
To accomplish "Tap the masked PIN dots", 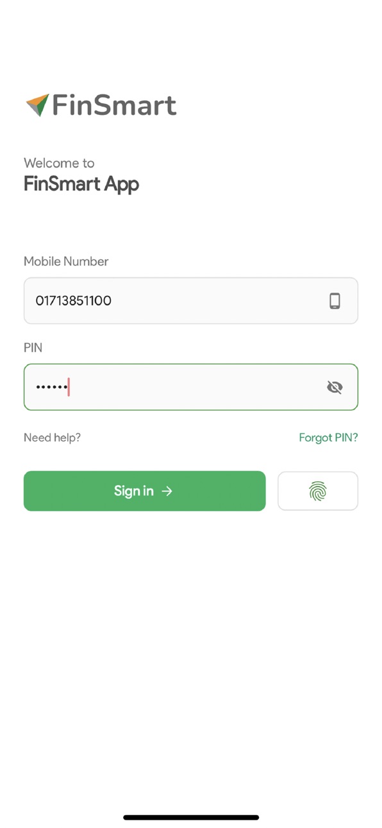I will point(51,387).
